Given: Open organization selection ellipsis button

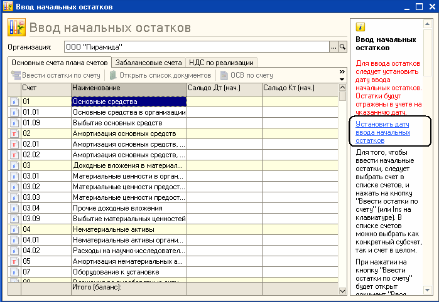Looking at the screenshot, I should [x=333, y=47].
